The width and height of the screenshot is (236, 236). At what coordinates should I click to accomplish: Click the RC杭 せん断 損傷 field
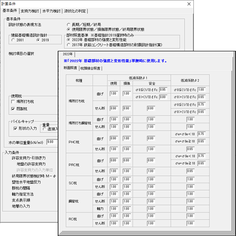[x=127, y=224]
